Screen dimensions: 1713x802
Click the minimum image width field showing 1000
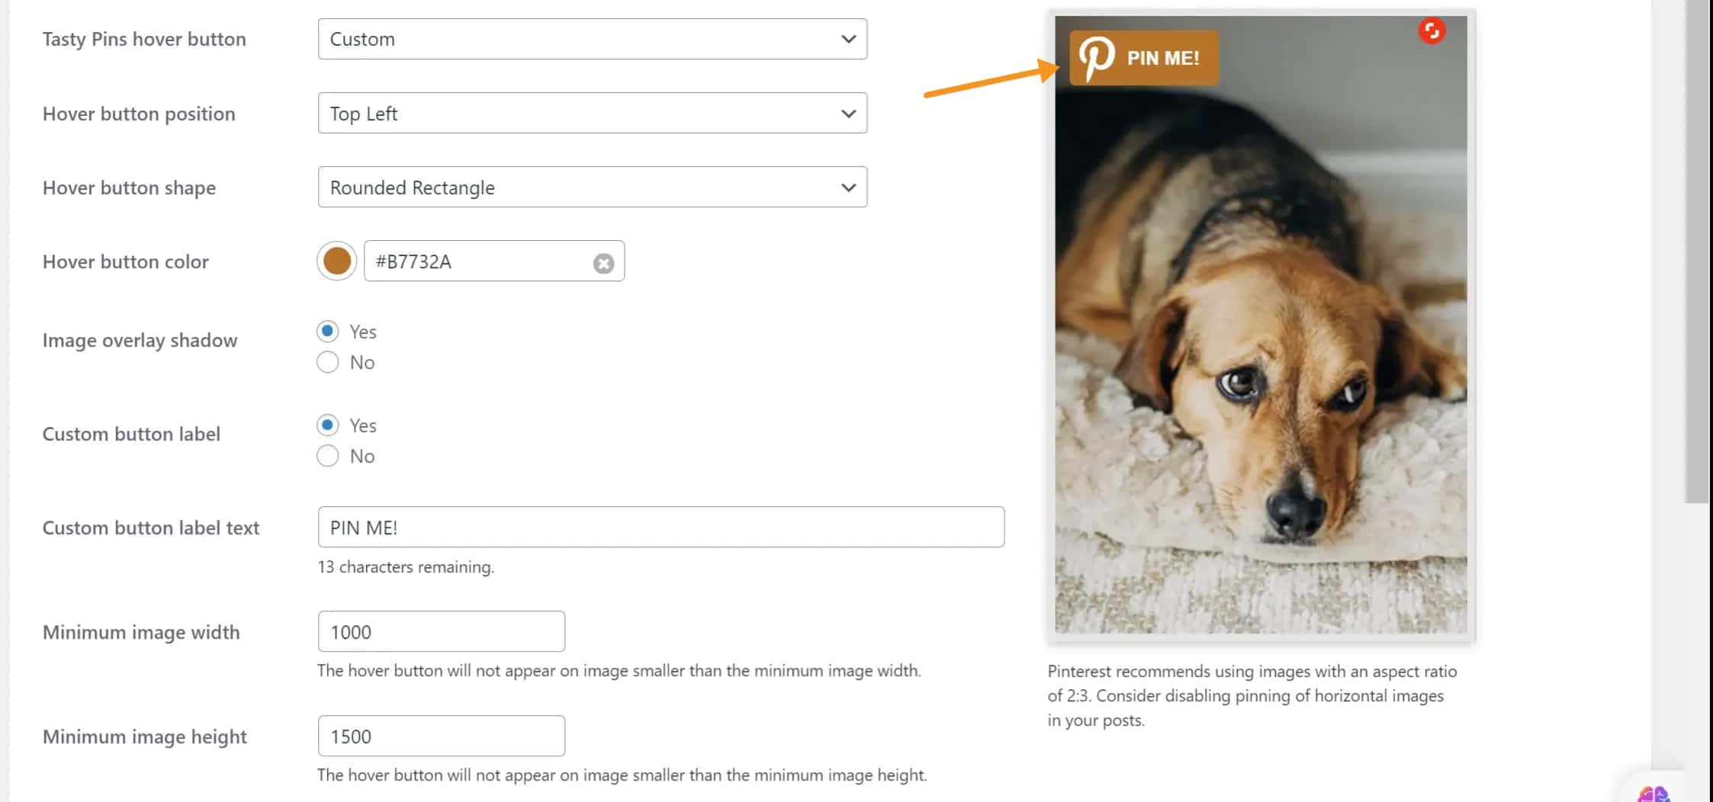tap(441, 631)
